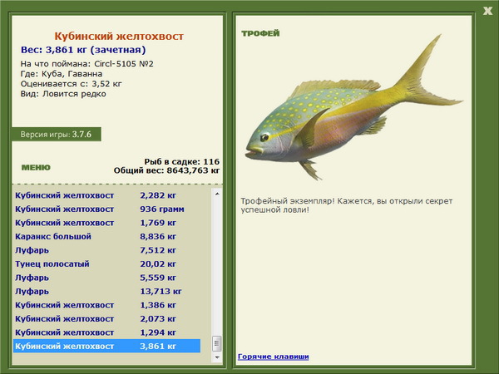The height and width of the screenshot is (374, 499).
Task: Open the МЕНЮ item
Action: [36, 167]
